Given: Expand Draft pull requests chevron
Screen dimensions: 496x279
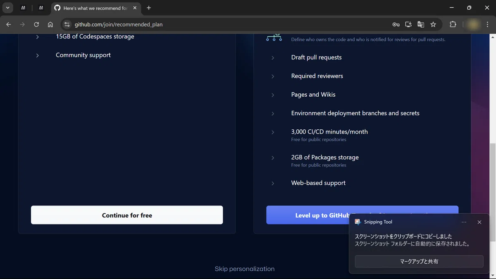Looking at the screenshot, I should point(273,58).
